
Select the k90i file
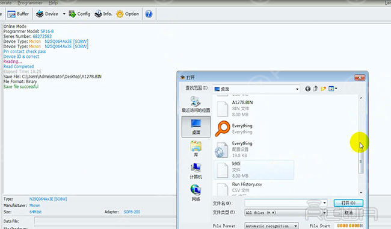[x=254, y=169]
